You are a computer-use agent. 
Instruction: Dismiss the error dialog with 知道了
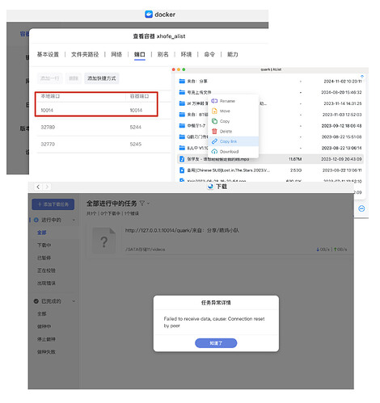click(216, 343)
